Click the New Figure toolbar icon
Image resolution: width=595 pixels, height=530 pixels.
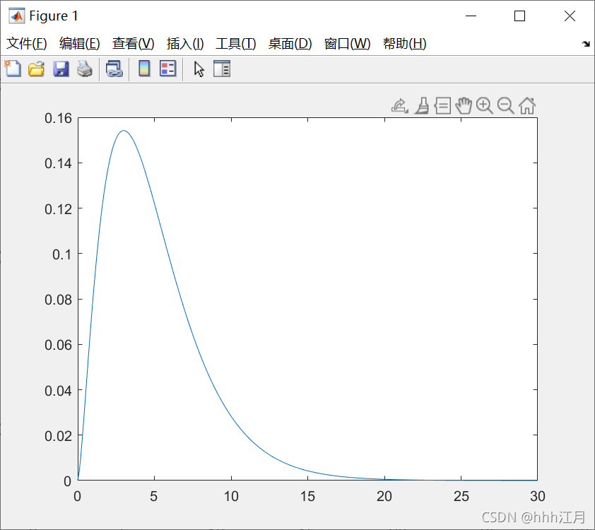coord(13,69)
